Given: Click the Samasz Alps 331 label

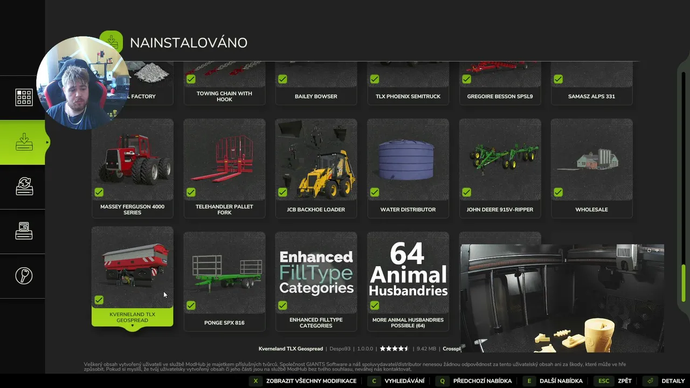Looking at the screenshot, I should point(591,96).
